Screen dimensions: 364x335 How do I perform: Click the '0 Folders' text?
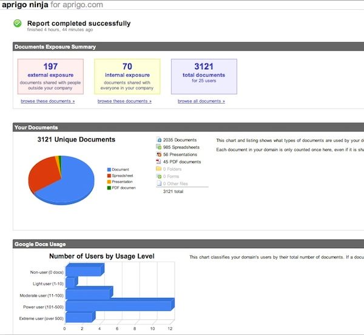(x=172, y=169)
